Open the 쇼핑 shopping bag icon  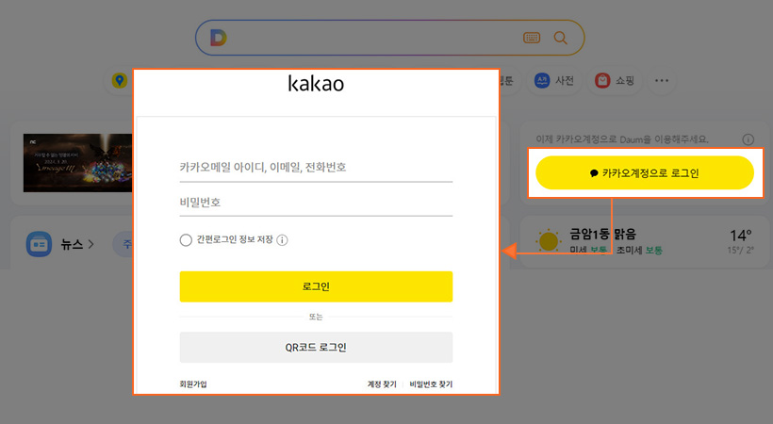tap(601, 81)
